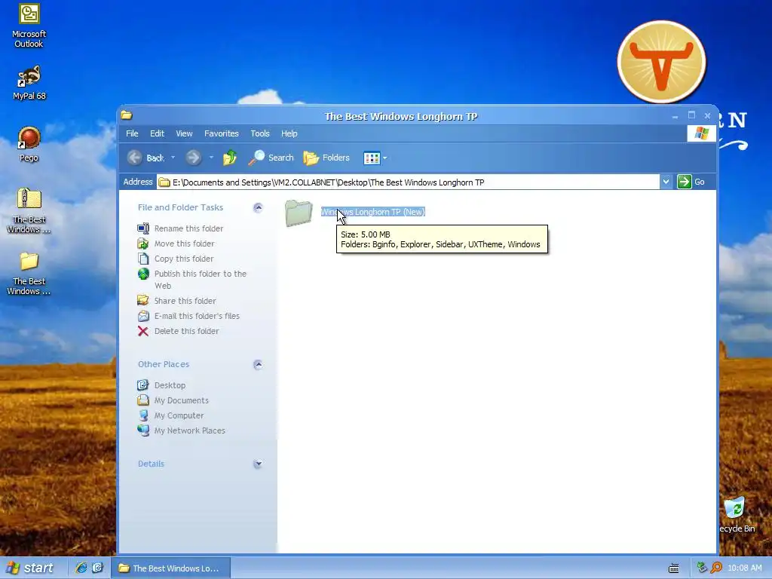Select Windows Longhorn TP (New) folder icon
Viewport: 772px width, 579px height.
click(299, 213)
